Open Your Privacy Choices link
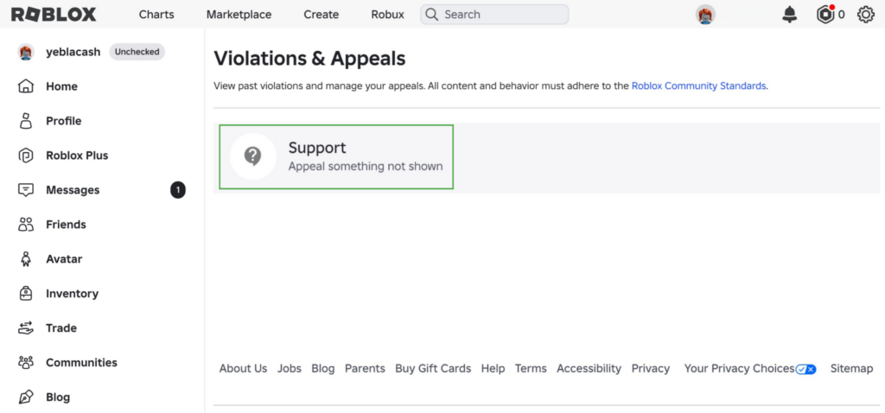Screen dimensions: 885x413 click(x=740, y=368)
